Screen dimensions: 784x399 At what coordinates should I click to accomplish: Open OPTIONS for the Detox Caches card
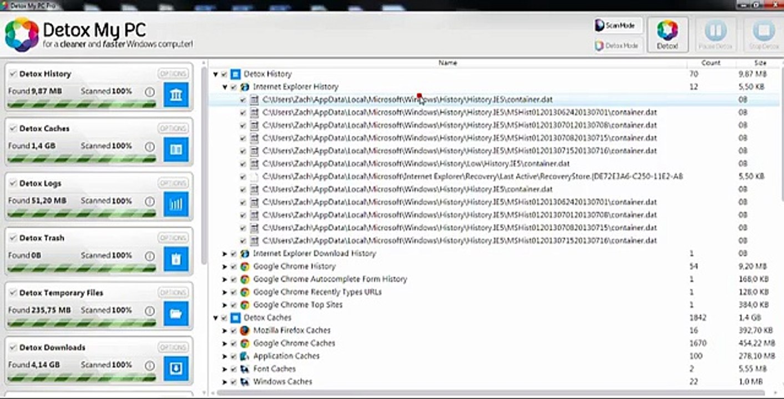(x=173, y=129)
